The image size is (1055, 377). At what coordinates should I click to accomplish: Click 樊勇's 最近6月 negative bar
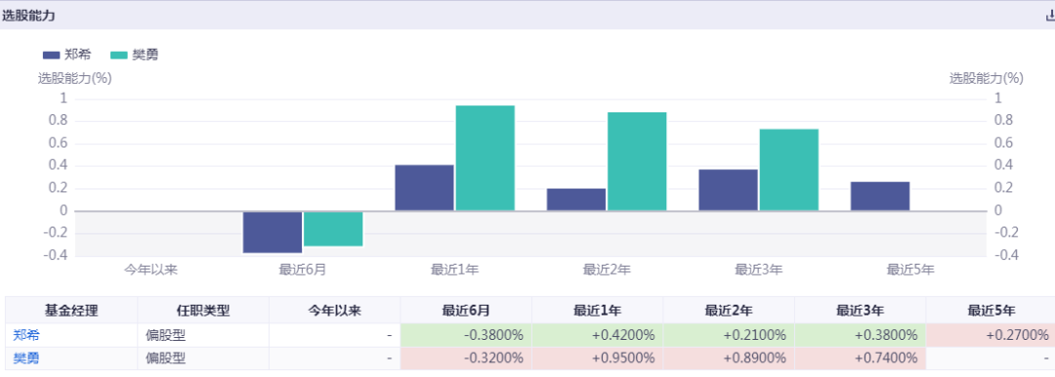(x=333, y=229)
